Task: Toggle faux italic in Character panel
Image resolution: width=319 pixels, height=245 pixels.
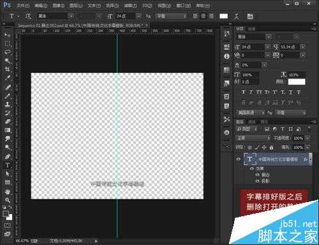Action: [251, 92]
